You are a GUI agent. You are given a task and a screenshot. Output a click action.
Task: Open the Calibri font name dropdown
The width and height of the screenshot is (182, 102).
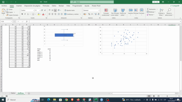[34, 10]
